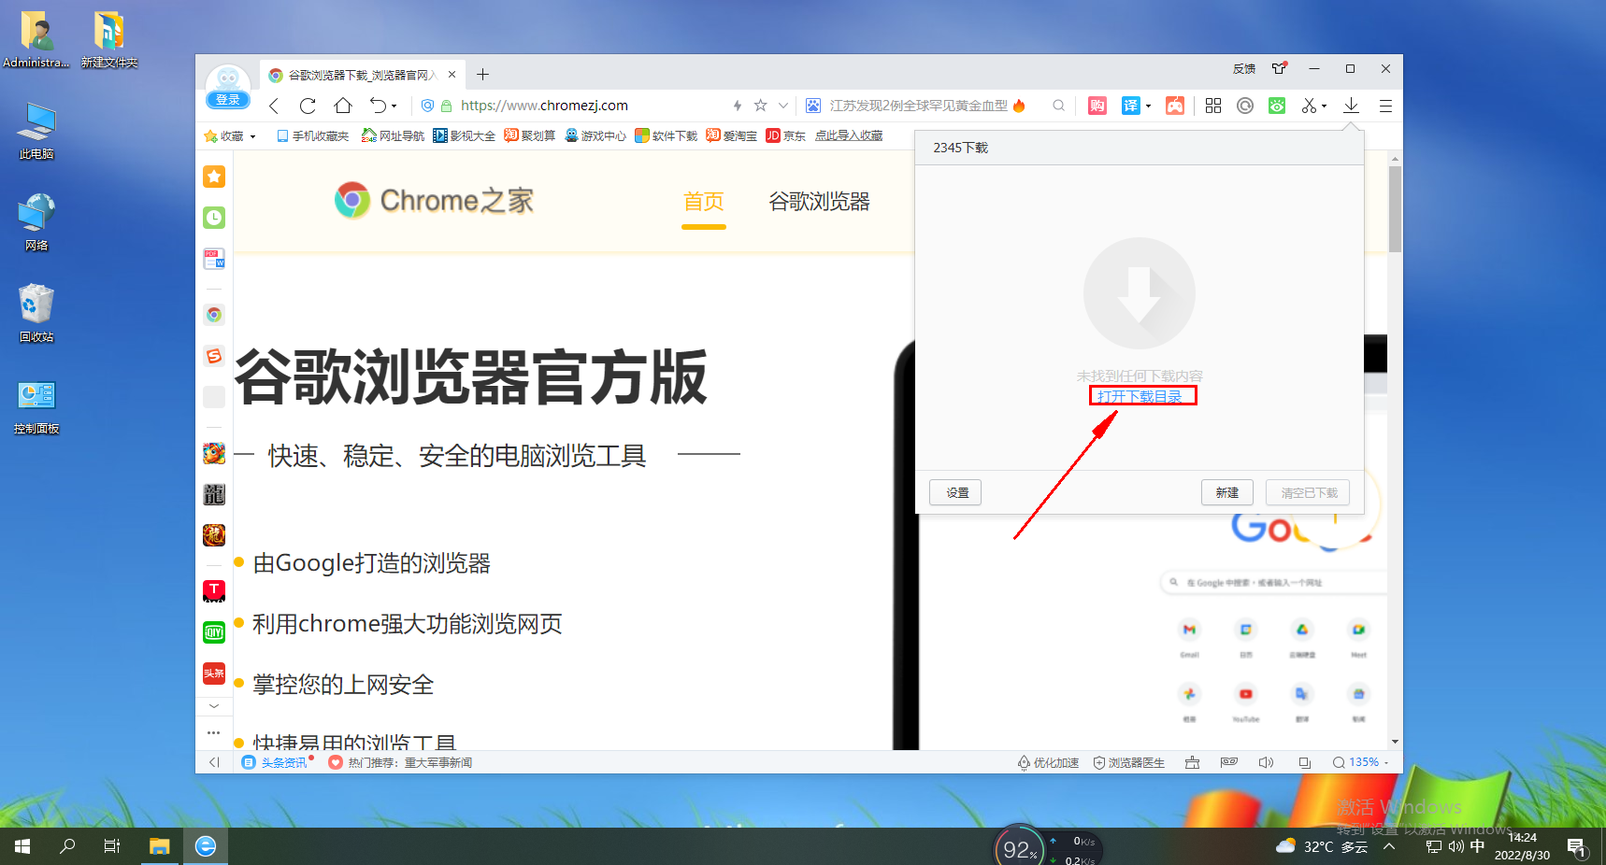The image size is (1606, 865).
Task: Click 打开下载目录 link
Action: pyautogui.click(x=1140, y=397)
